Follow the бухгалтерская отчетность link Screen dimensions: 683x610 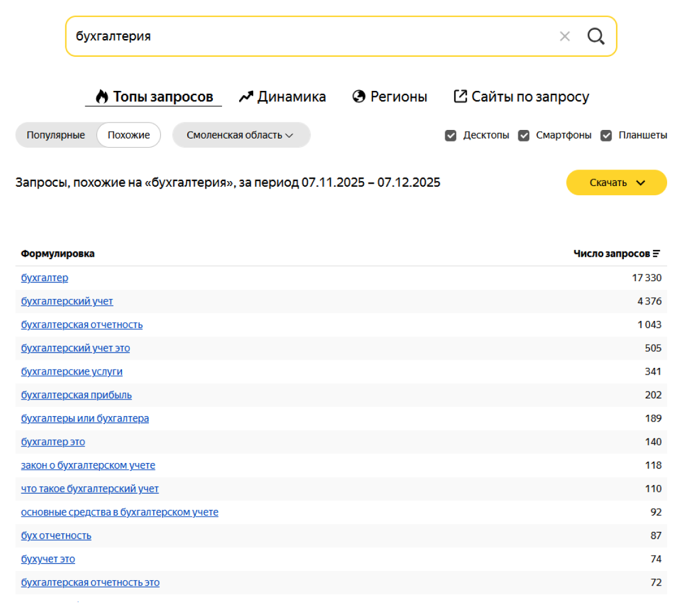(82, 325)
